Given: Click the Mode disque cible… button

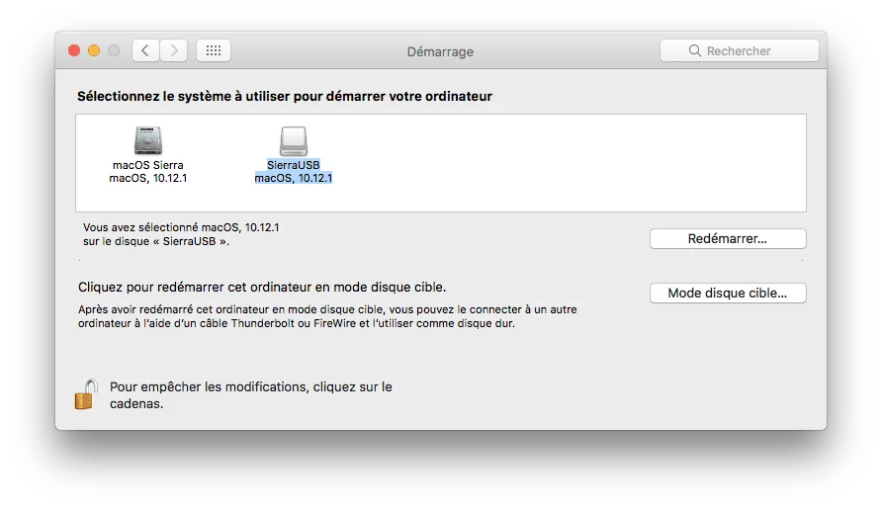Looking at the screenshot, I should click(x=728, y=293).
